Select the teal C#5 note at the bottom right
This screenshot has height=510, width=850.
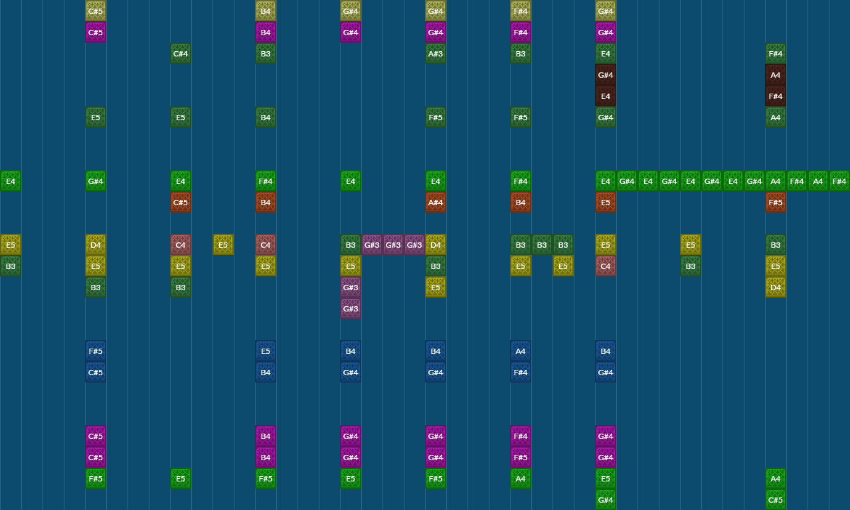click(x=775, y=499)
